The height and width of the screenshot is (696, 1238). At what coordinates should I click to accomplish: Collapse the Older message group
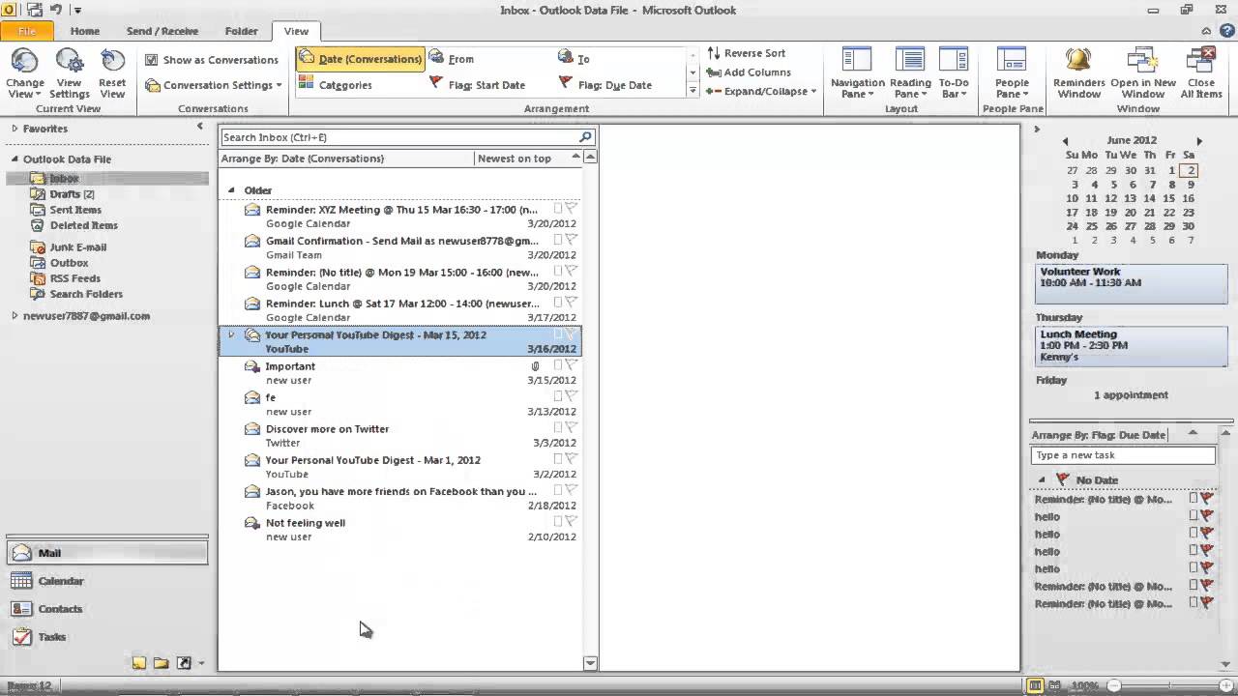230,190
